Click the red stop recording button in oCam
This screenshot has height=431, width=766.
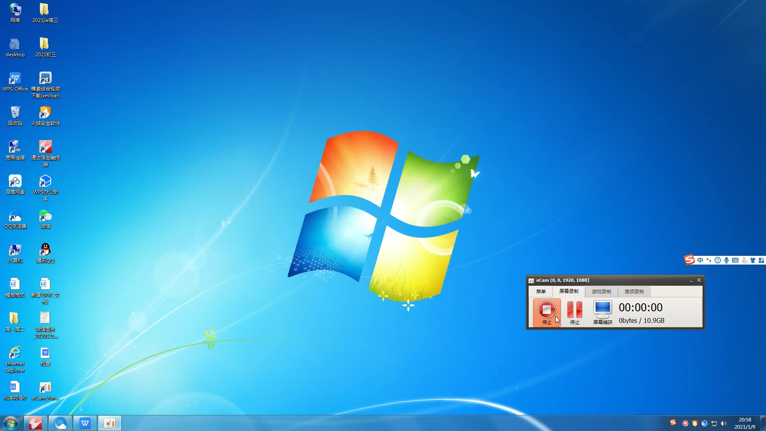point(547,312)
